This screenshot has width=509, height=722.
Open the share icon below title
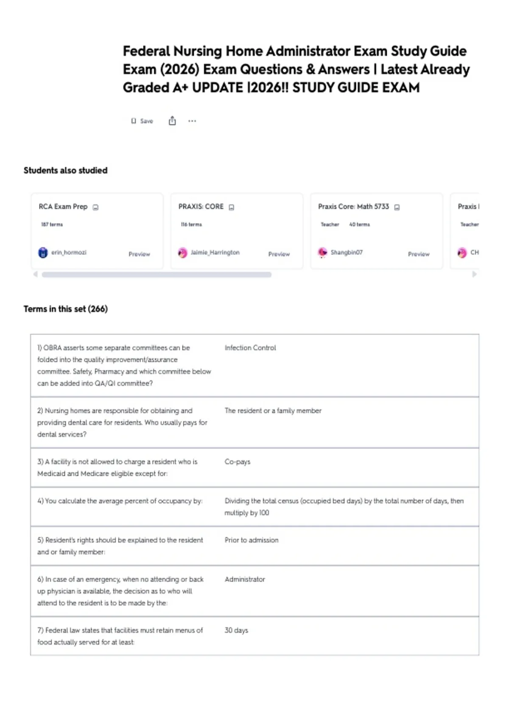pyautogui.click(x=172, y=121)
